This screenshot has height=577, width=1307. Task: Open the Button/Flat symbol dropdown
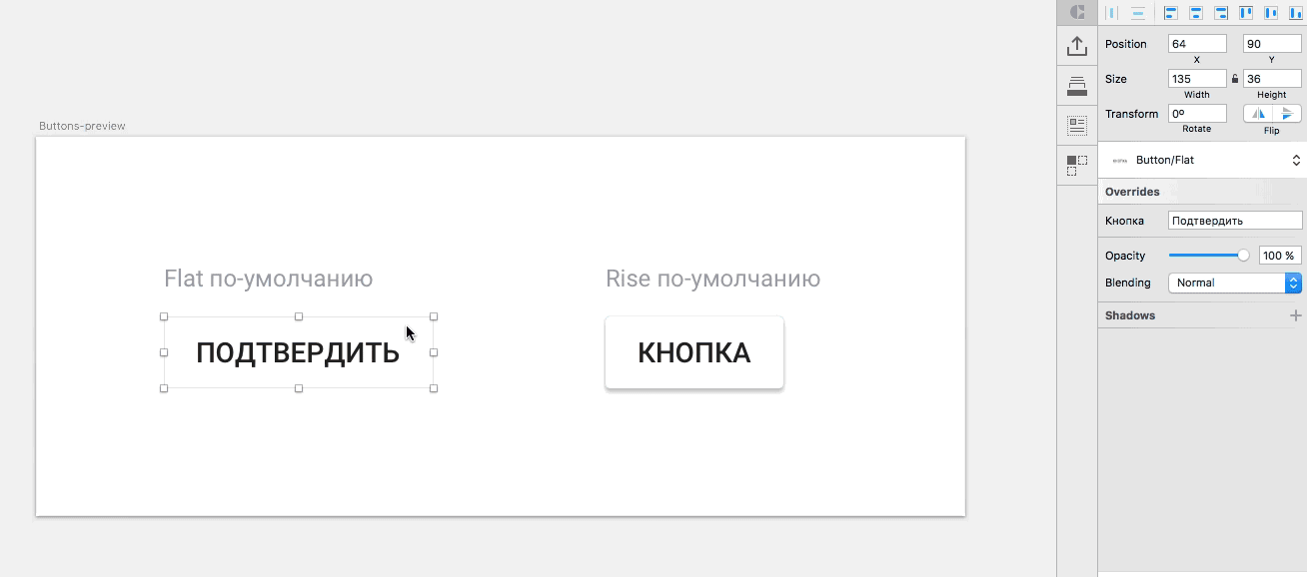point(1202,160)
